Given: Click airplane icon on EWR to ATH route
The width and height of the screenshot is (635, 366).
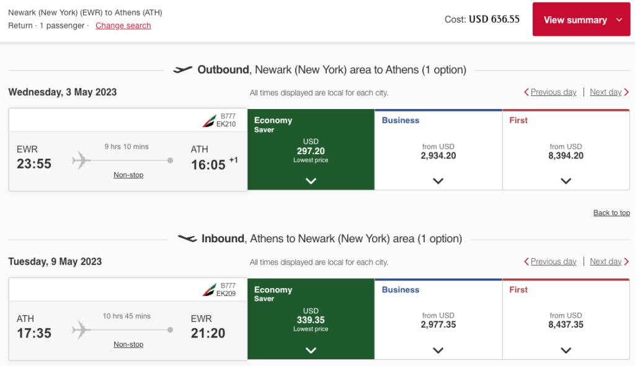Looking at the screenshot, I should (81, 161).
